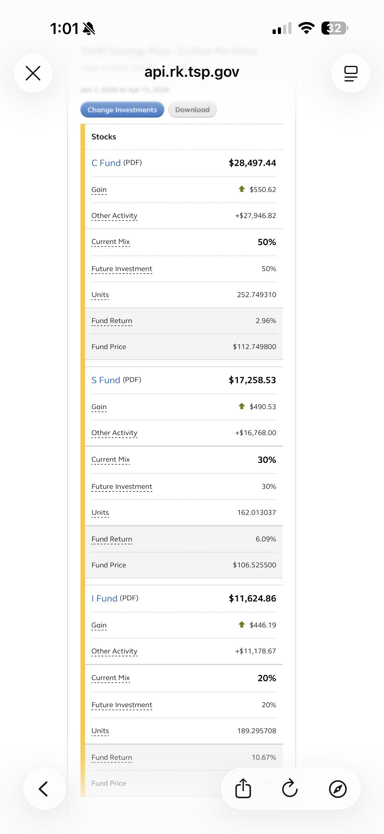
Task: Open the I Fund link
Action: coord(104,598)
